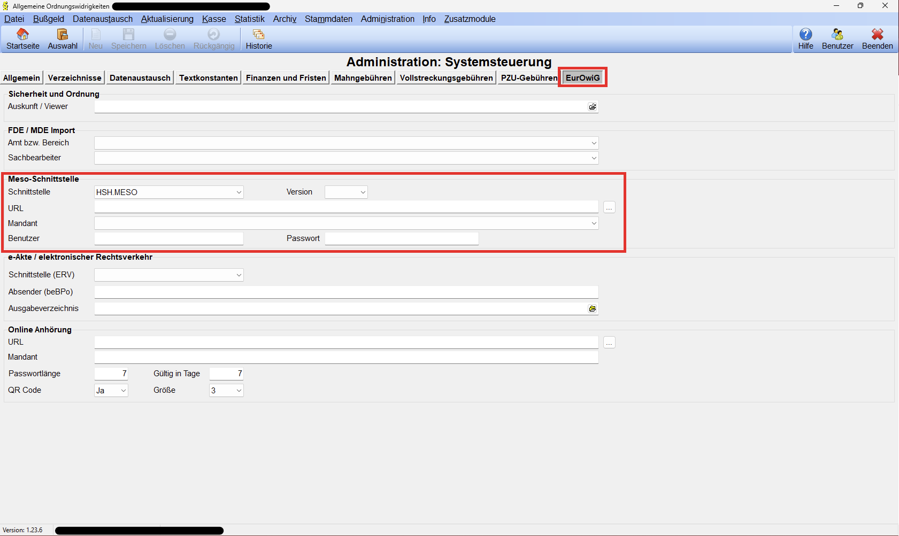
Task: Browse folder for Auskunft / Viewer path
Action: (593, 107)
